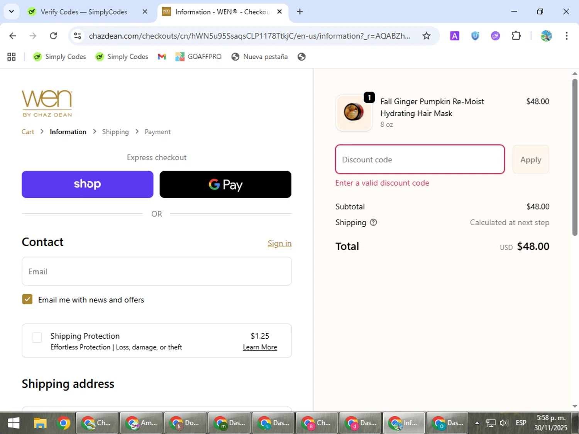Open the first Simply Codes bookmark
This screenshot has height=434, width=579.
pos(59,57)
